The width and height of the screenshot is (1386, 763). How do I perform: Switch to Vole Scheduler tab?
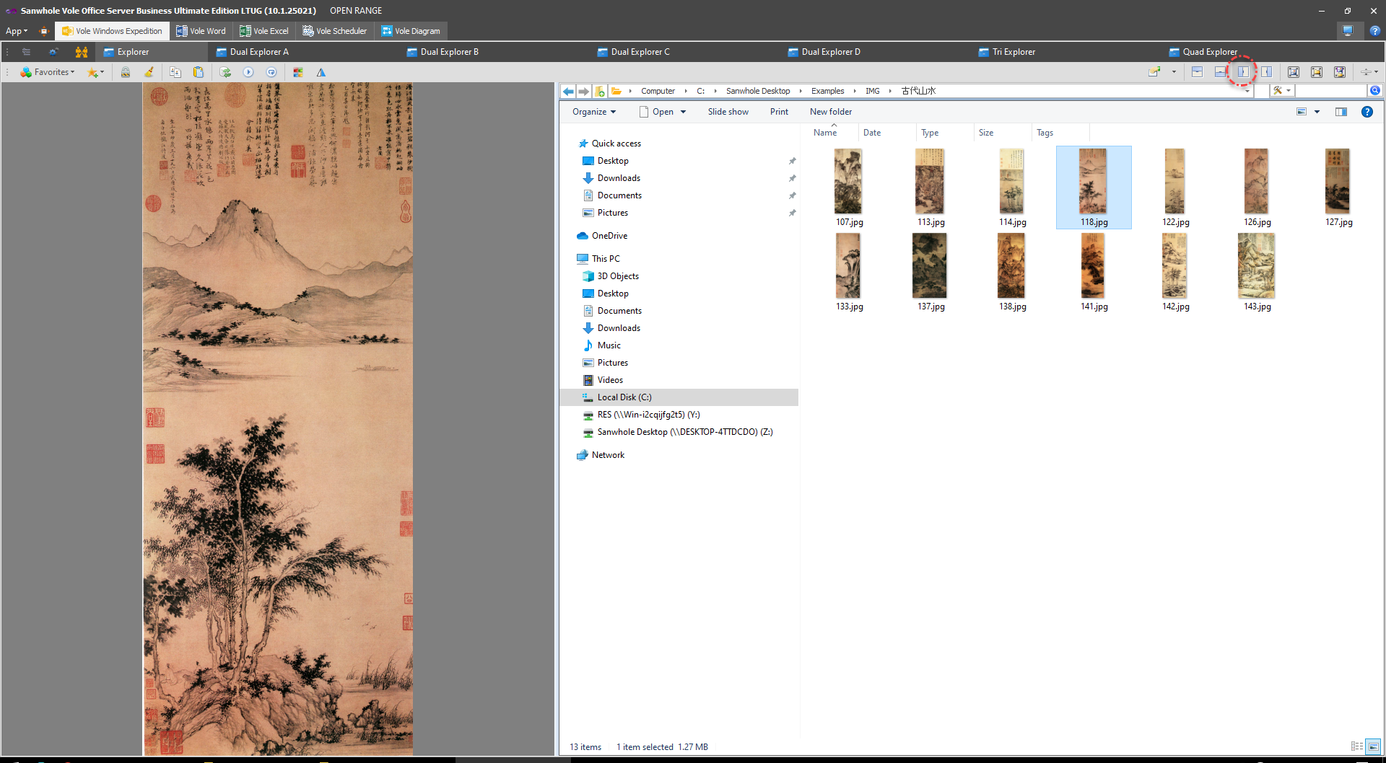335,31
